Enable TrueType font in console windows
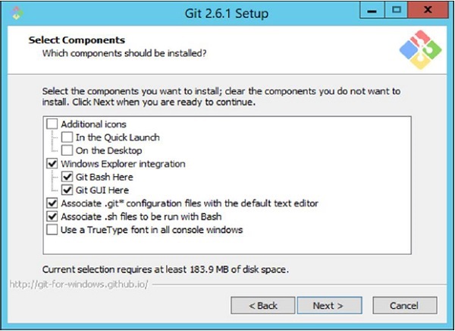Screen dimensions: 455x331 [52, 230]
